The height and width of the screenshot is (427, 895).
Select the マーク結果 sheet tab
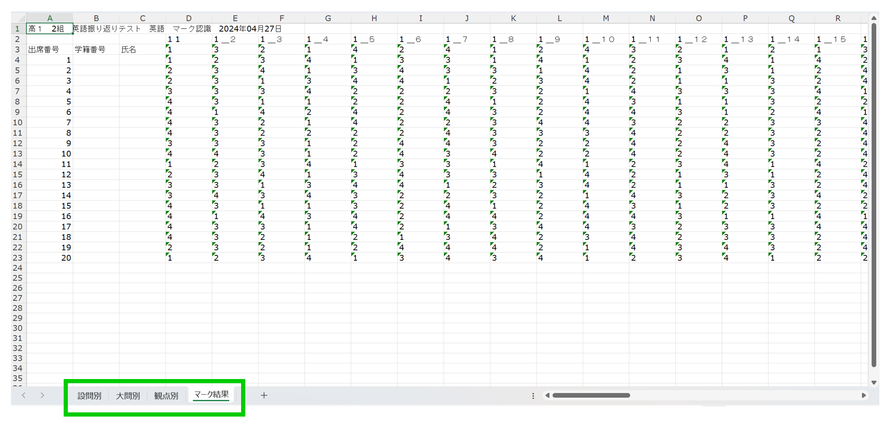click(211, 395)
